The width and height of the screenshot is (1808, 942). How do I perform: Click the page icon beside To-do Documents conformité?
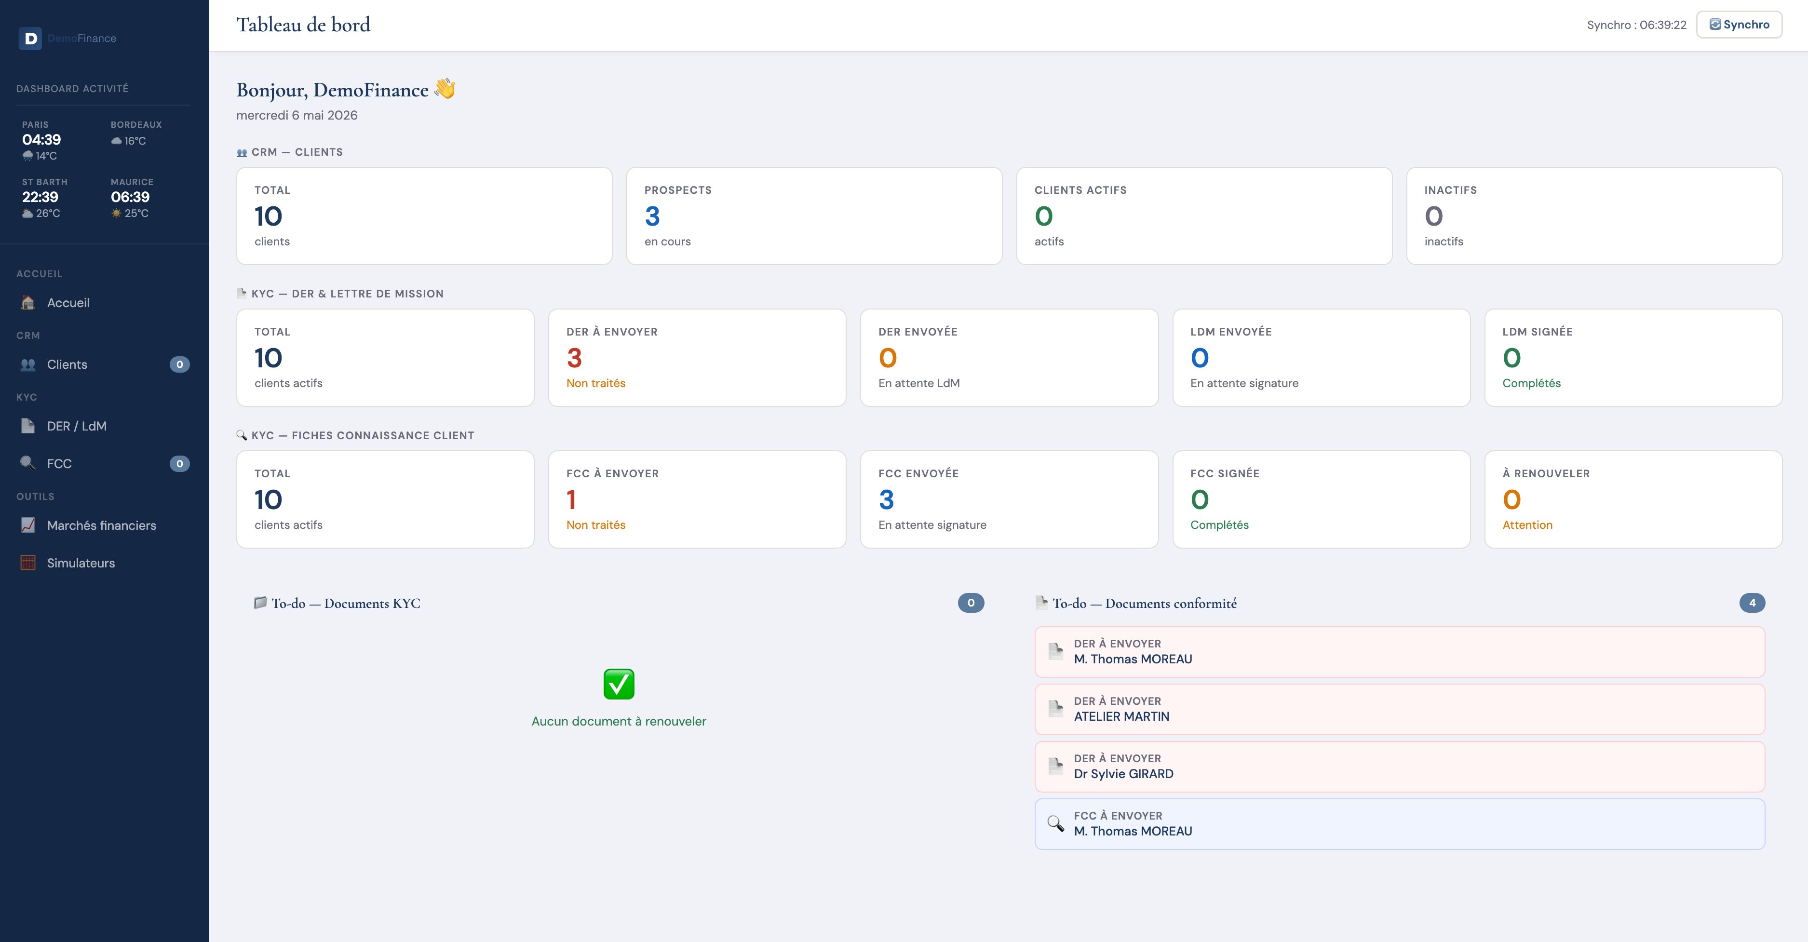(1041, 602)
